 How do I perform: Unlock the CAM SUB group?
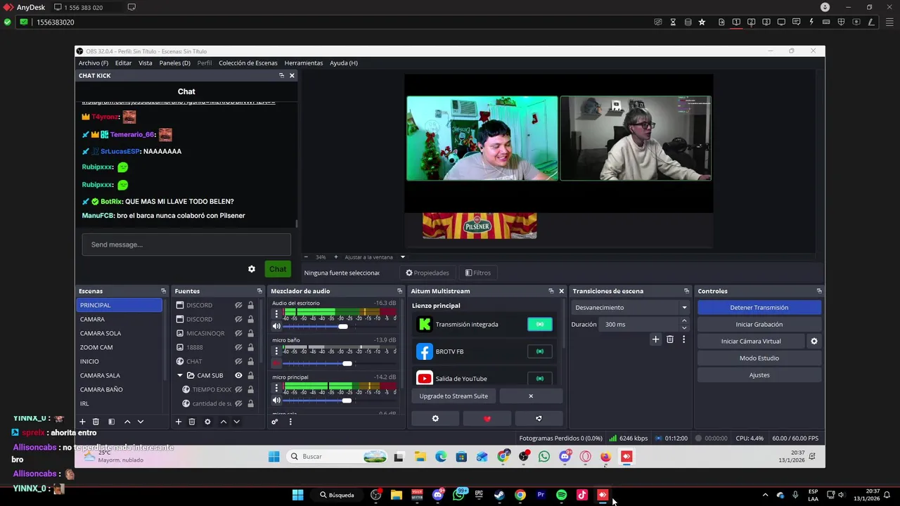[x=250, y=375]
